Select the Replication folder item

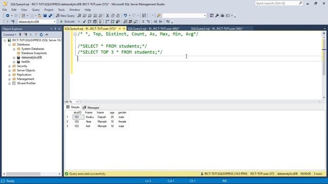[x=24, y=75]
